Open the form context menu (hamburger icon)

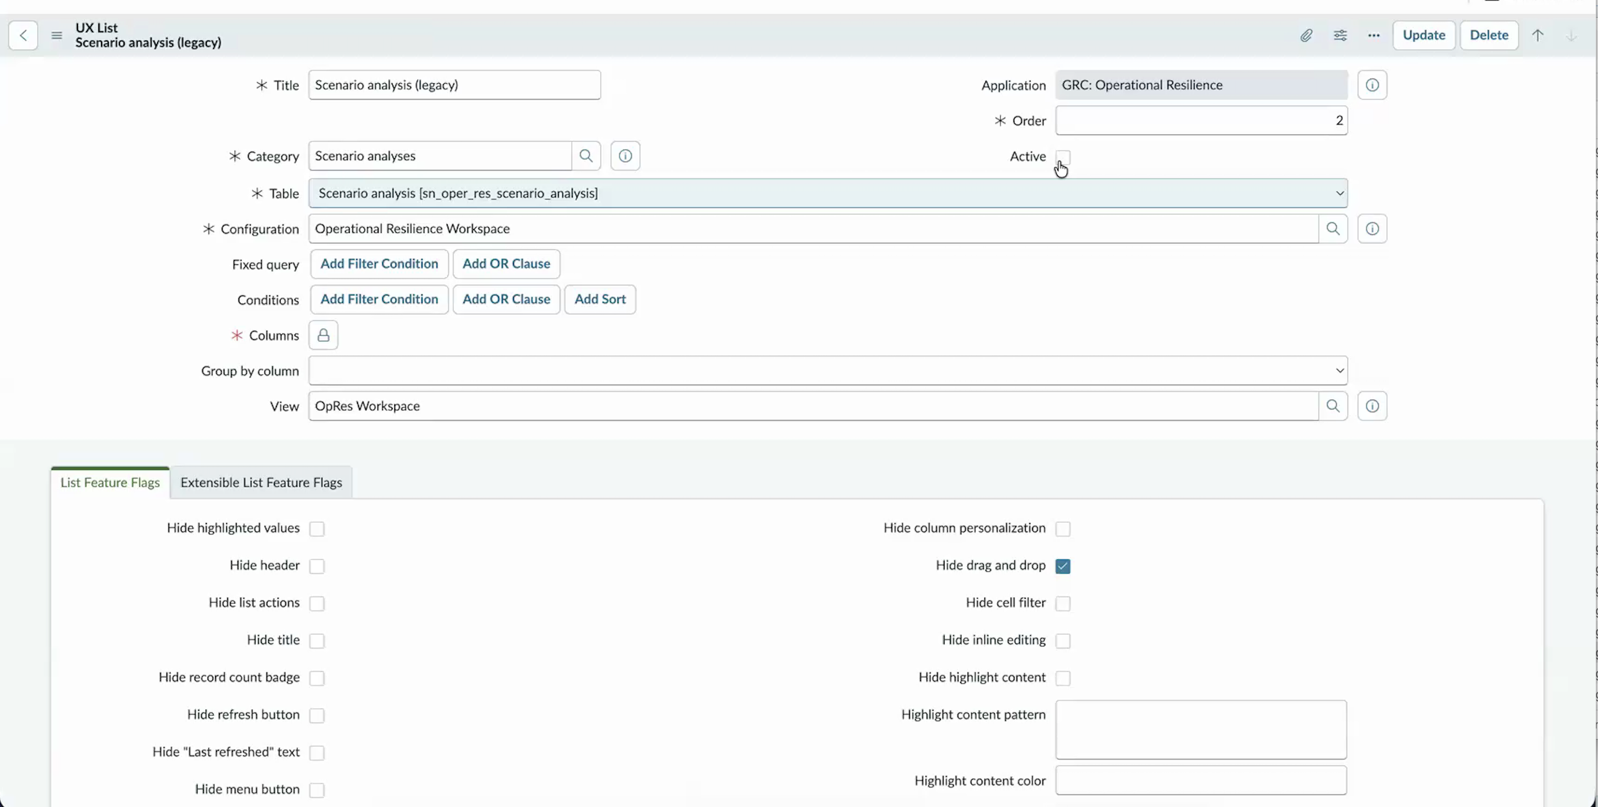tap(57, 36)
